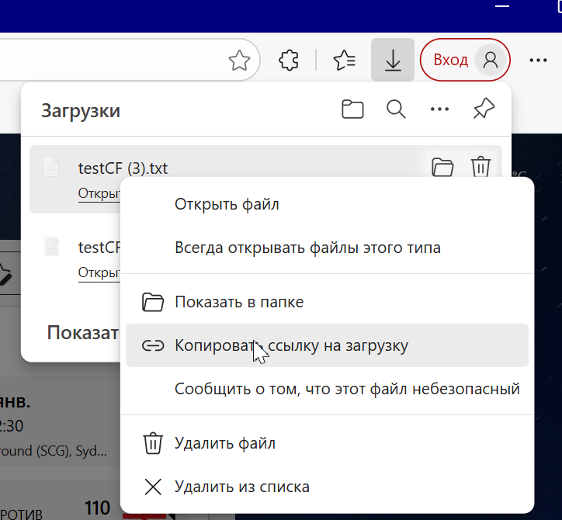Choose Открыть файл in context menu
Screen dimensions: 562x520
pyautogui.click(x=328, y=204)
